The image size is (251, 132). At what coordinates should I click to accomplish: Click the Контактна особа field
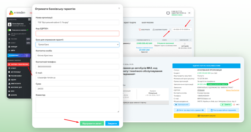tap(78, 56)
